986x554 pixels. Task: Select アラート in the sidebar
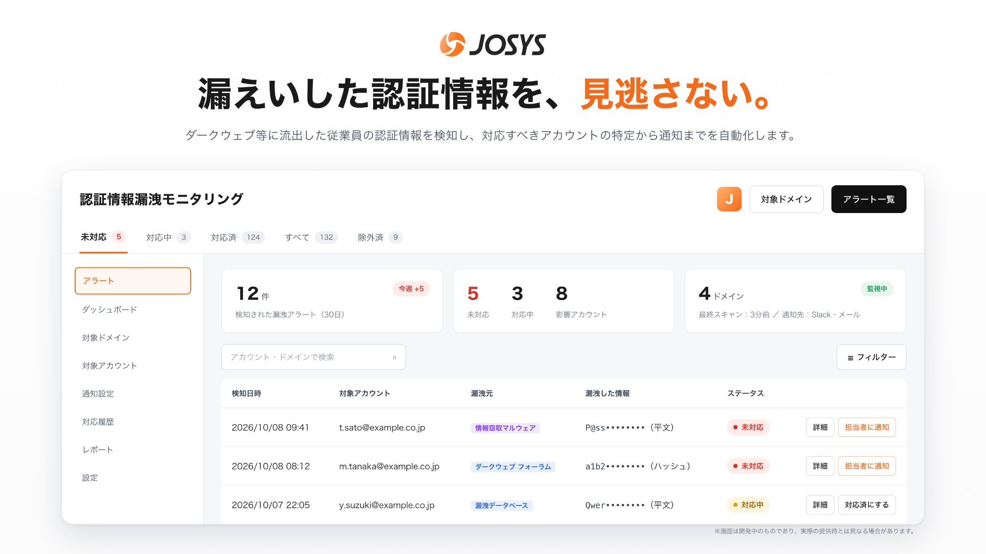(x=133, y=281)
